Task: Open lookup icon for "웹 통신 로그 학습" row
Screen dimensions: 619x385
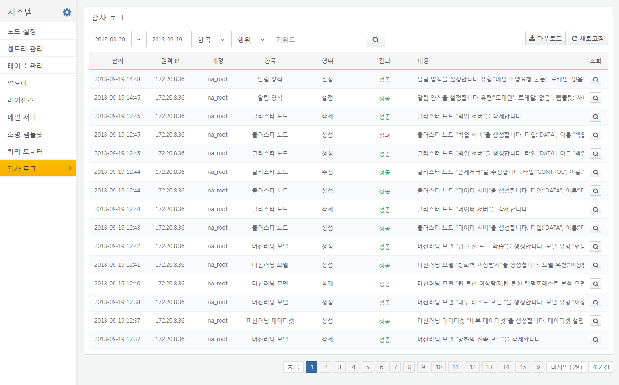Action: pyautogui.click(x=596, y=246)
